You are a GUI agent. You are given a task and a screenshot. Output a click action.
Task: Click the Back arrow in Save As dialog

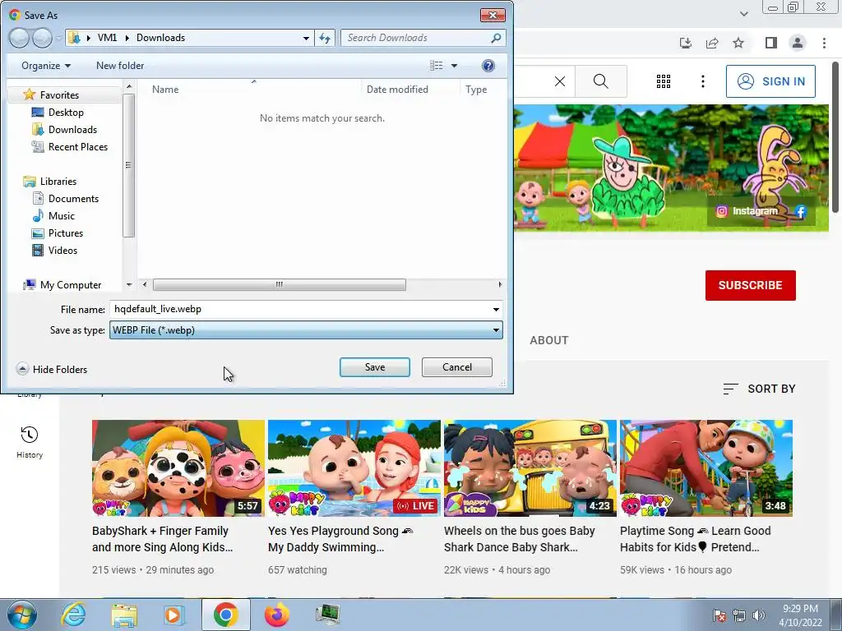point(19,38)
